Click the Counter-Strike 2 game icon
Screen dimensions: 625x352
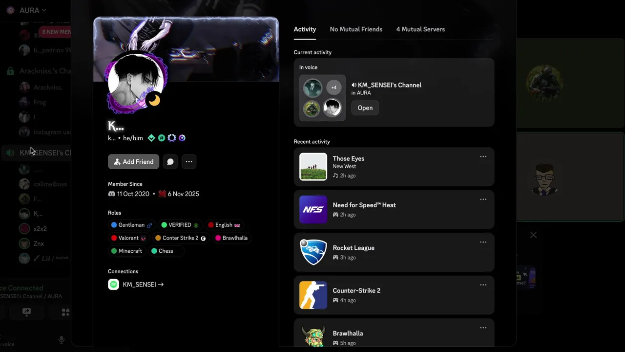tap(313, 295)
